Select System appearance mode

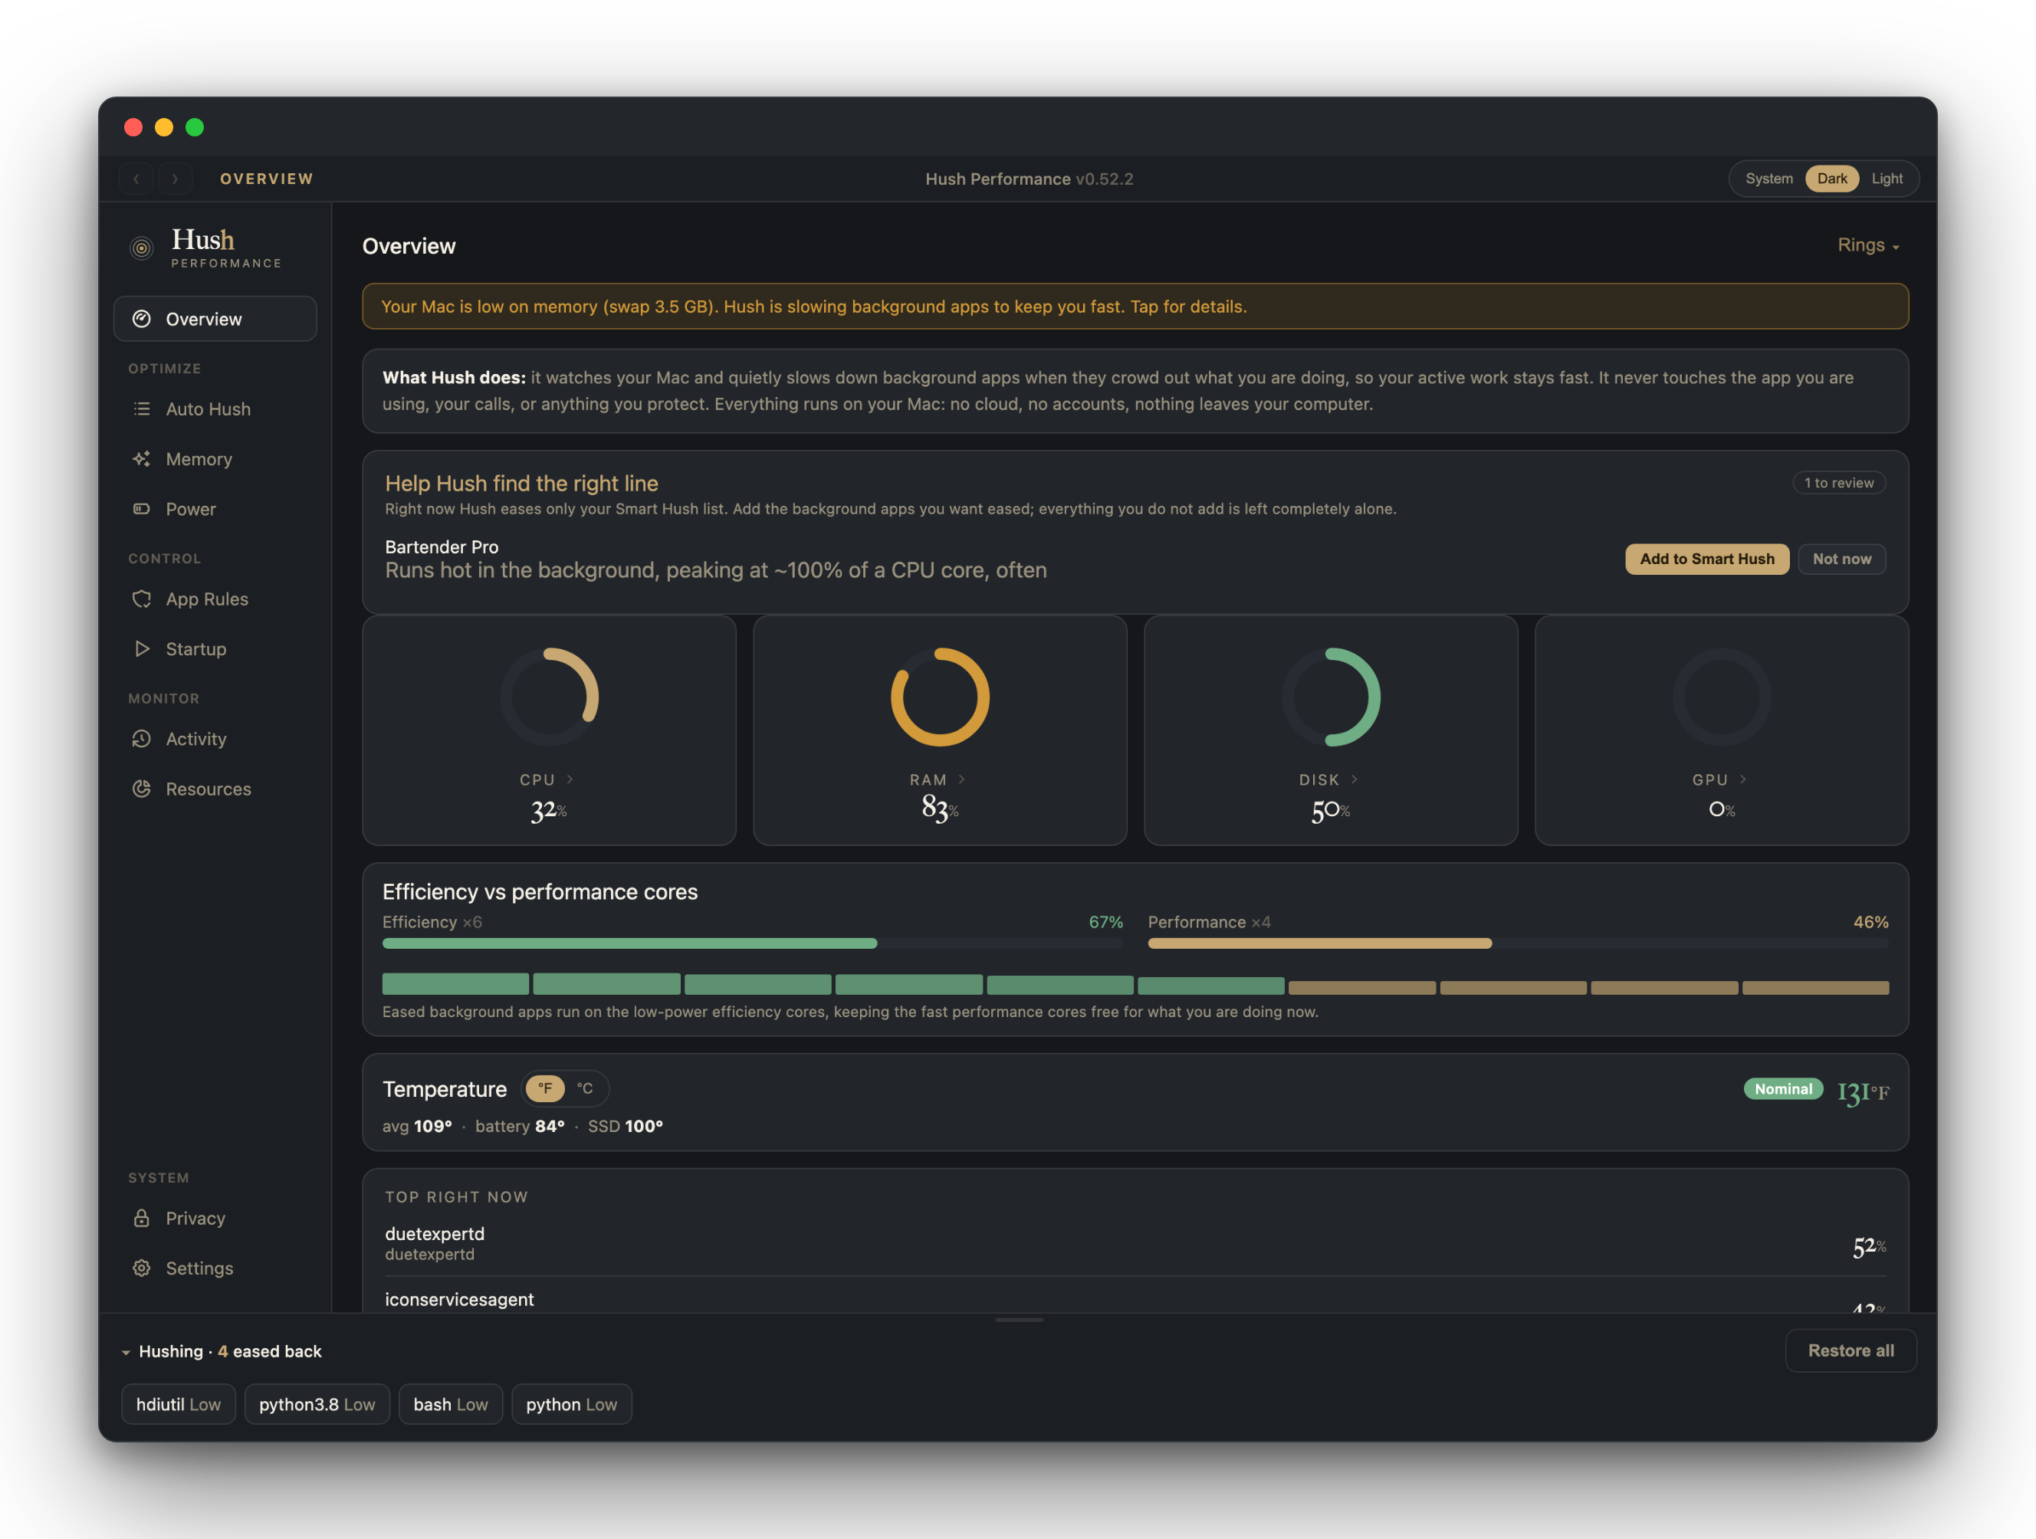[x=1768, y=179]
